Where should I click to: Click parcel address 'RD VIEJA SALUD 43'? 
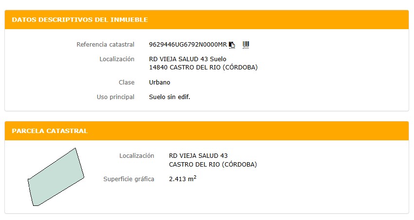pos(198,156)
